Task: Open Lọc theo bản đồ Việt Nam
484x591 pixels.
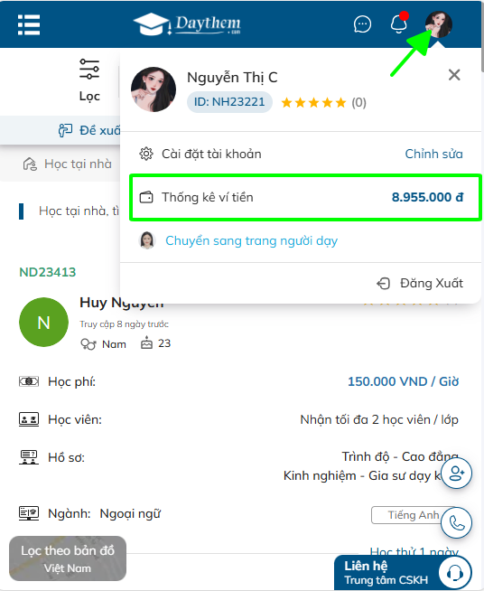Action: click(68, 558)
